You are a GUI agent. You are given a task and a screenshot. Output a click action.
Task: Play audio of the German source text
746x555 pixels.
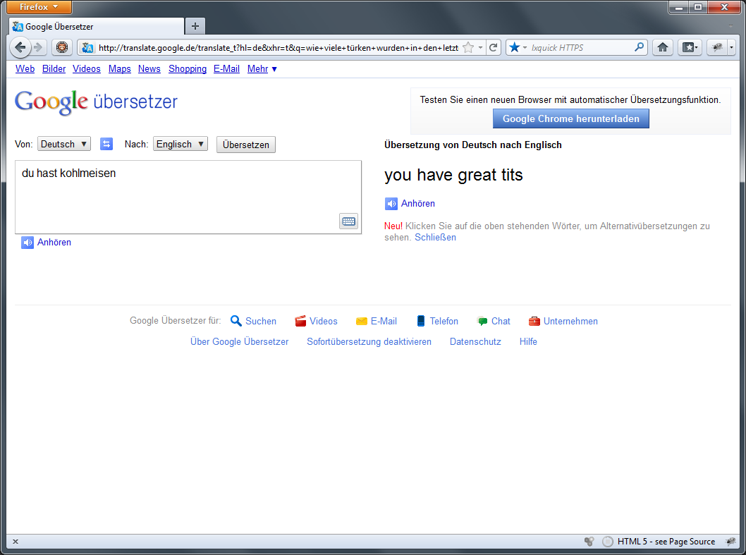[x=27, y=243]
